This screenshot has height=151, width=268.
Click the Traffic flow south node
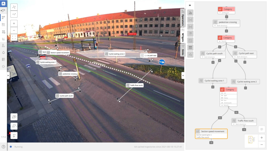[x=244, y=121]
